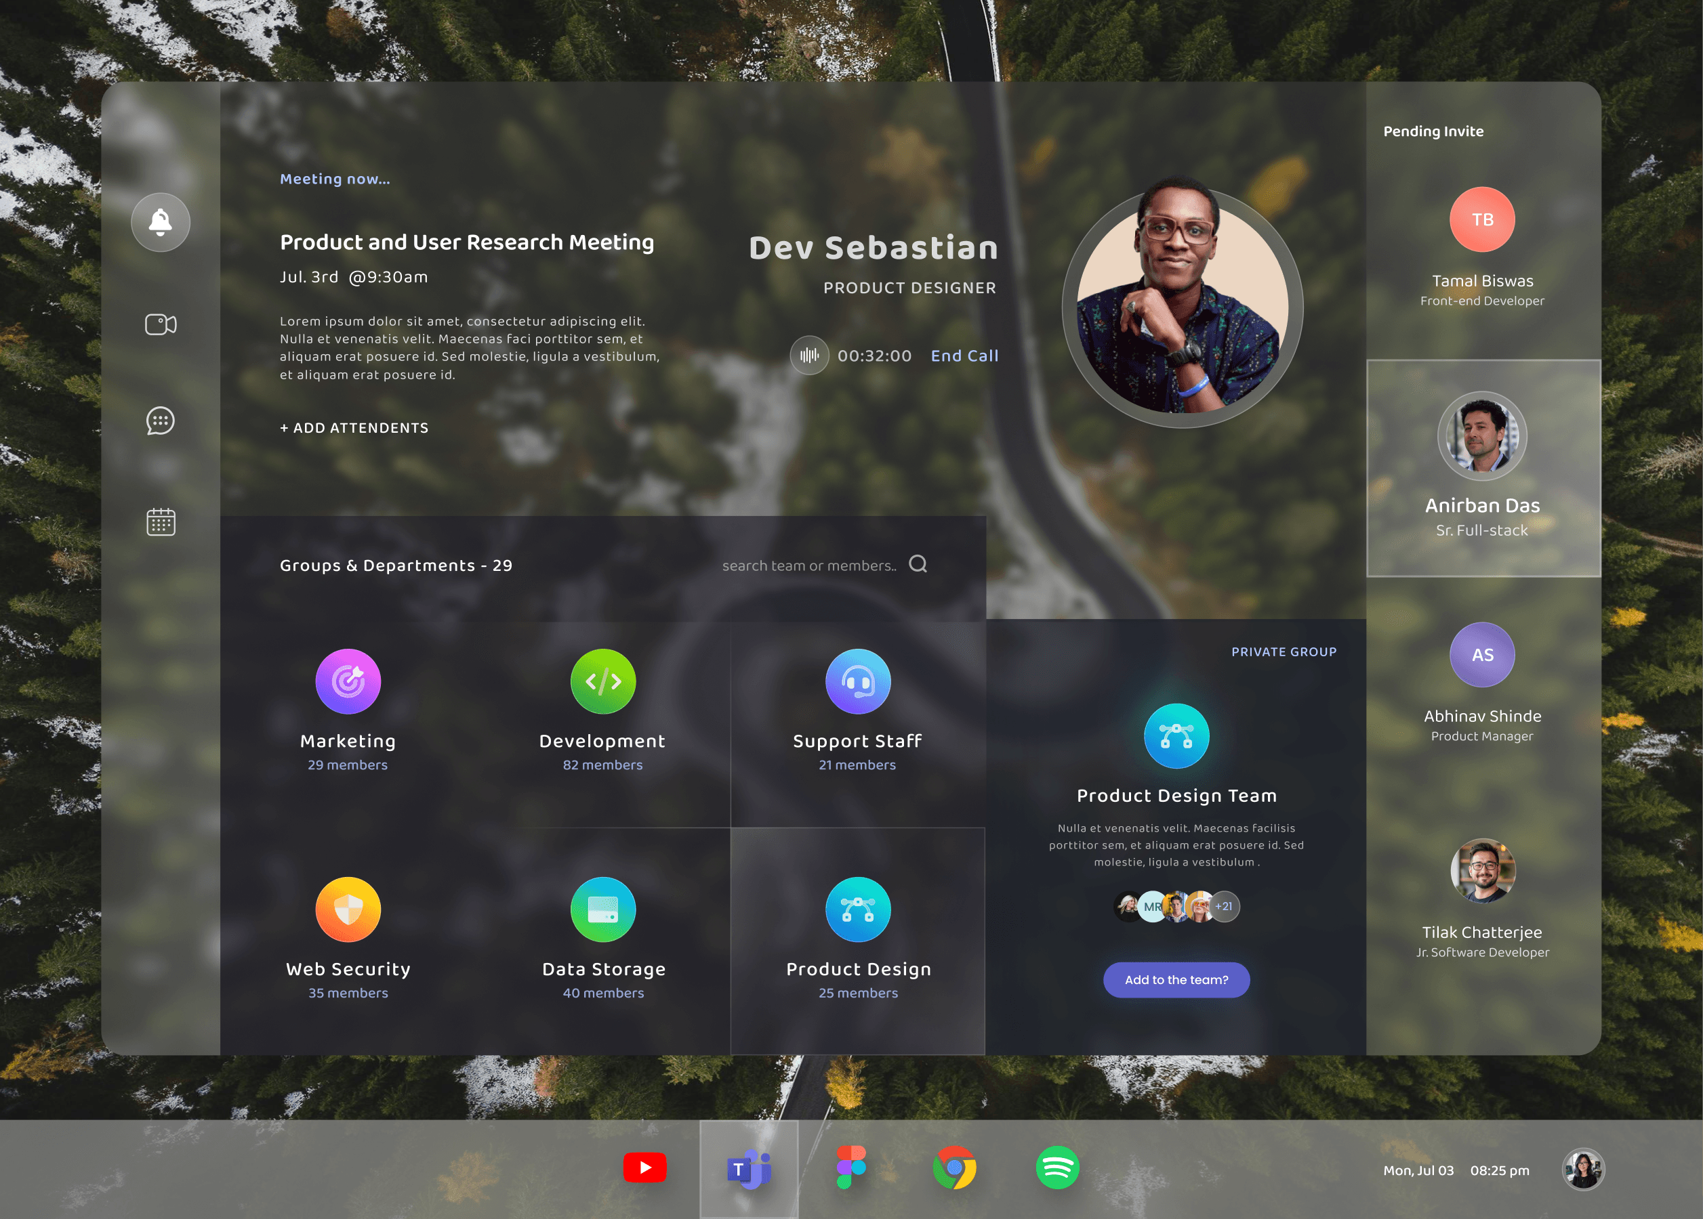Click the Anirban Das name
Viewport: 1703px width, 1219px height.
coord(1482,506)
